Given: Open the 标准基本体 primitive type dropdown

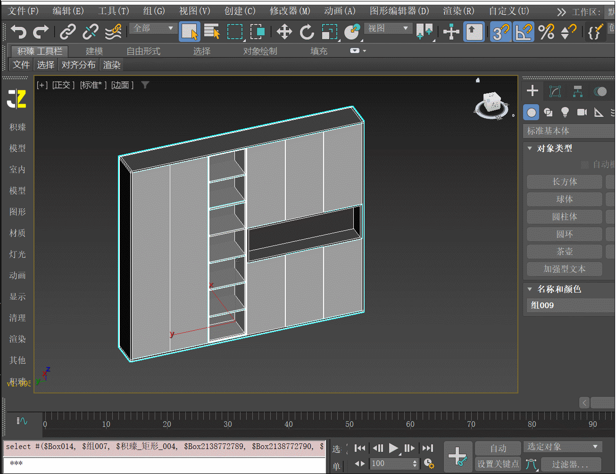Looking at the screenshot, I should pos(569,131).
